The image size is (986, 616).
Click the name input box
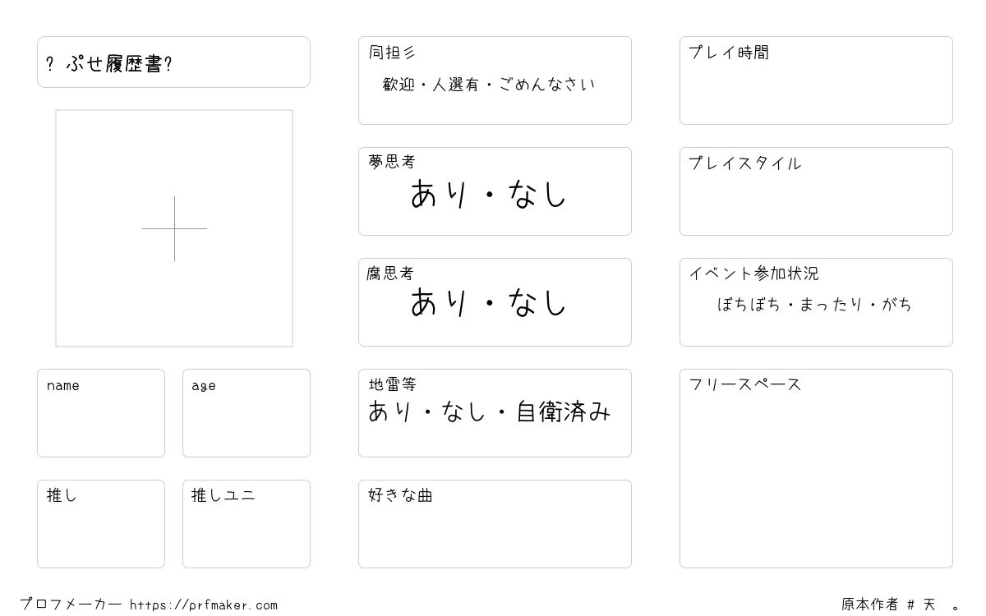pos(101,413)
